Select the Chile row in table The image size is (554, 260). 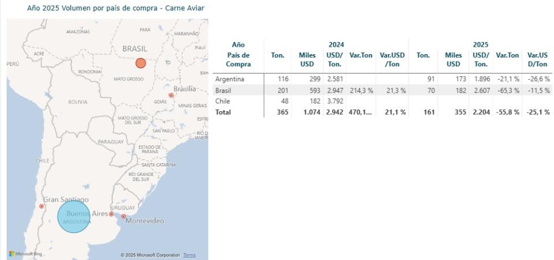382,101
